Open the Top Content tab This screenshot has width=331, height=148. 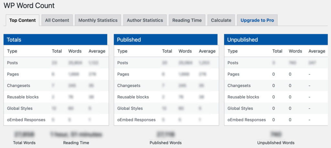22,20
